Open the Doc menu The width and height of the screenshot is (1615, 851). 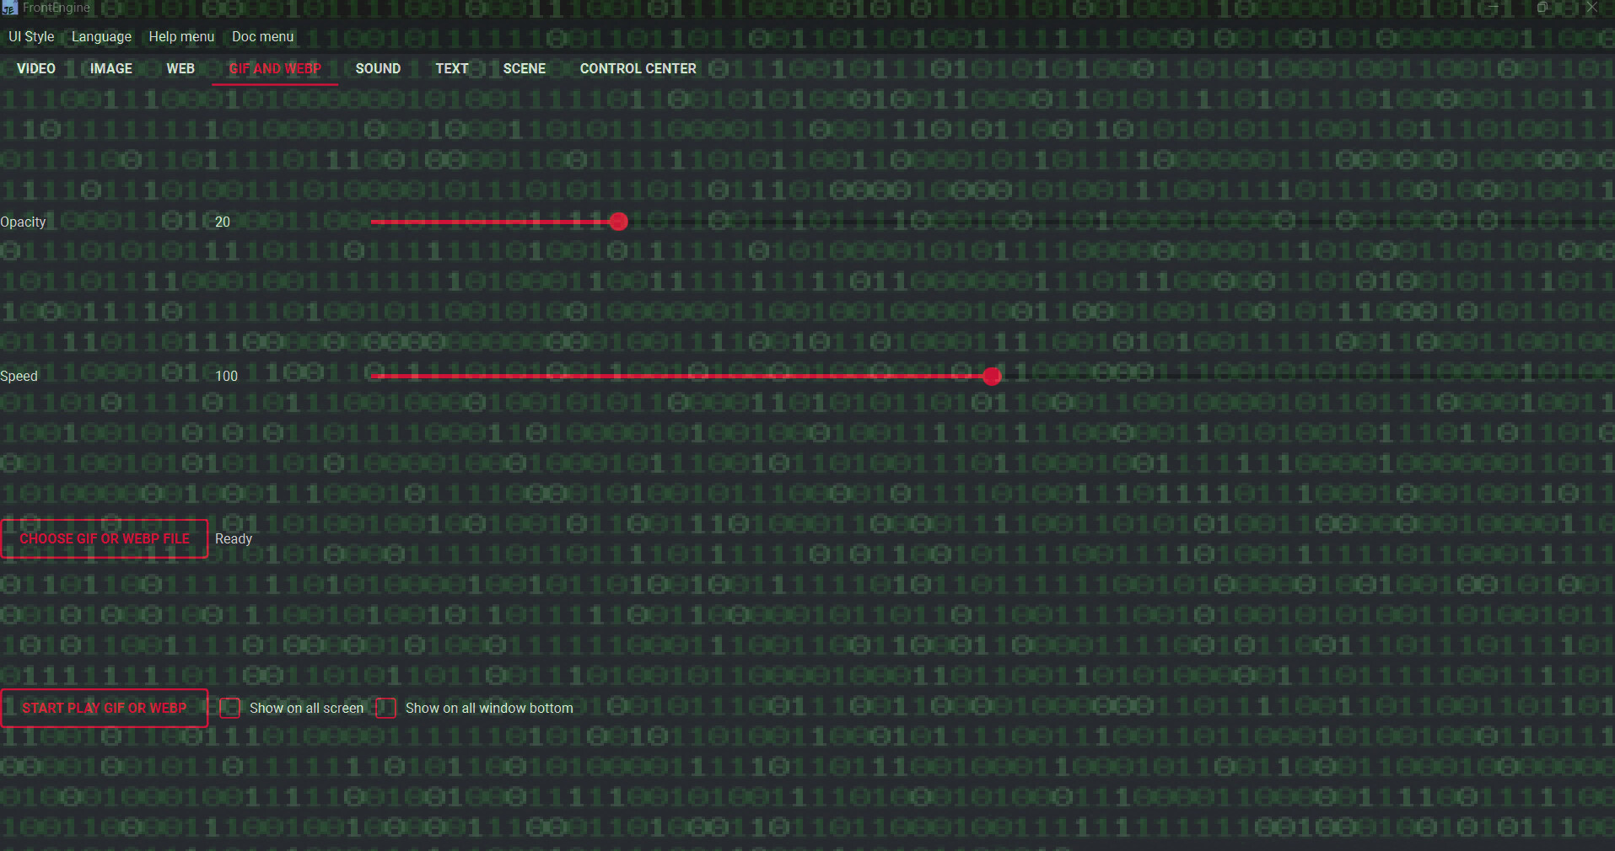(262, 36)
